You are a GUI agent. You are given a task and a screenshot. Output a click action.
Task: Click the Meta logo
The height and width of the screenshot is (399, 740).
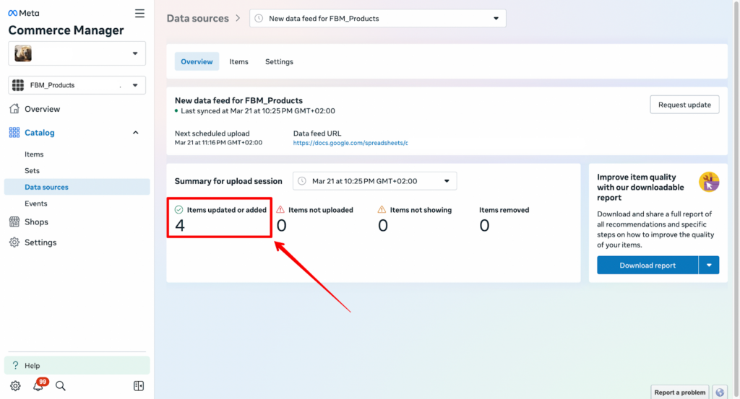click(x=24, y=13)
